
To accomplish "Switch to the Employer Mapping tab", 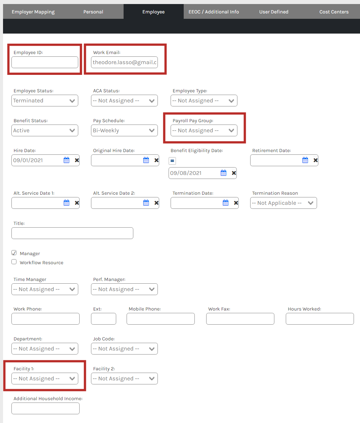I will 33,12.
